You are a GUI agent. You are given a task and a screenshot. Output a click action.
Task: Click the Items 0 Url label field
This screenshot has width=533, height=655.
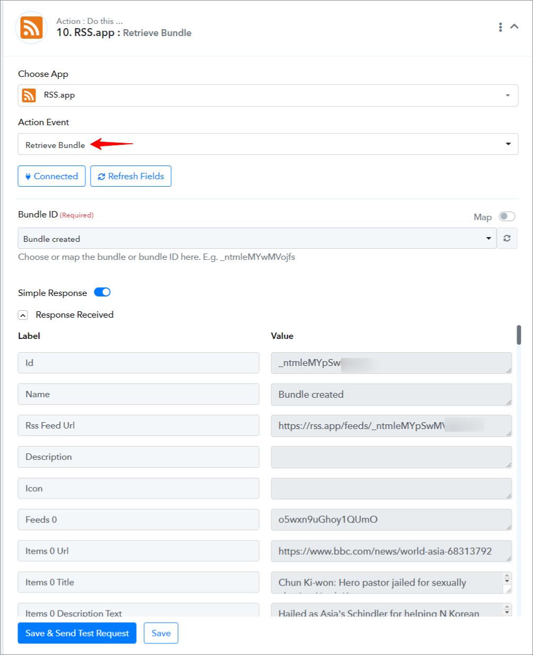point(138,551)
